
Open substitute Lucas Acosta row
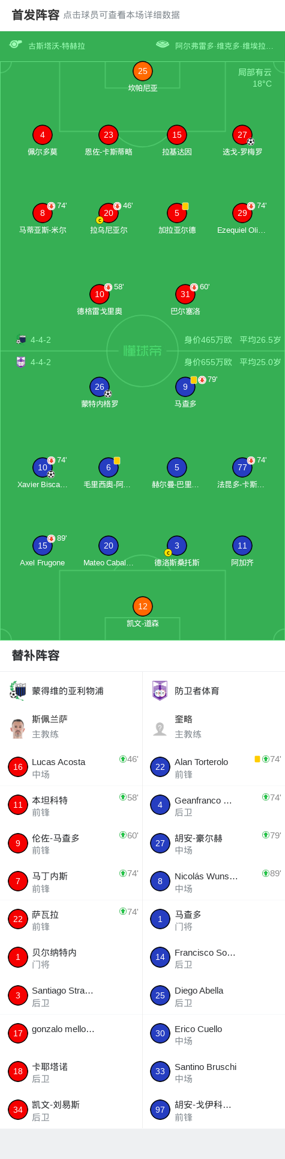pos(71,767)
